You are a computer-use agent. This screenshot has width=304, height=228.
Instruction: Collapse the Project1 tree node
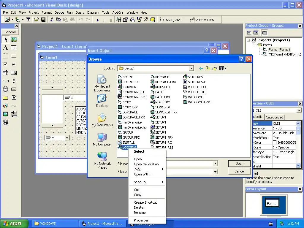[248, 40]
